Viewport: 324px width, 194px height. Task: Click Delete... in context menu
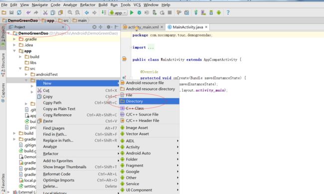click(78, 187)
